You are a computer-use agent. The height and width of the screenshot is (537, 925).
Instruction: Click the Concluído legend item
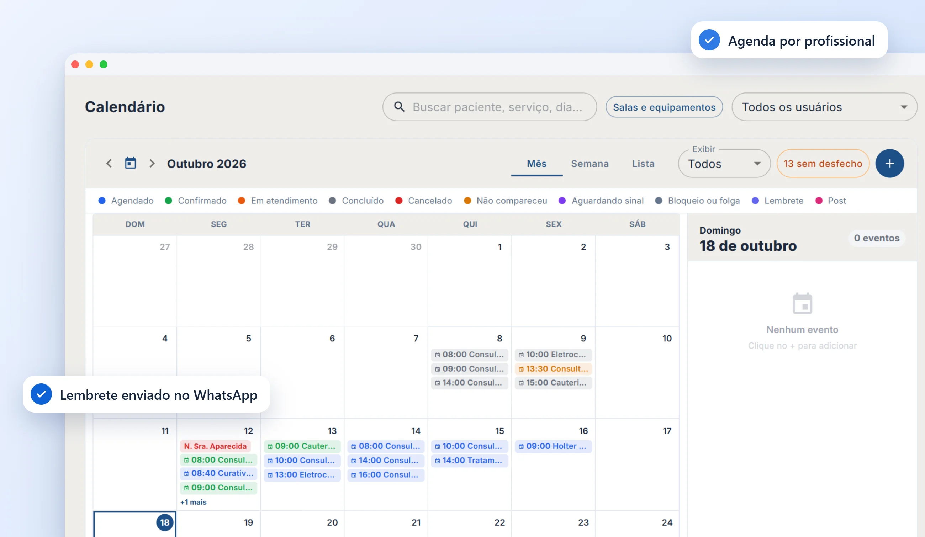coord(356,201)
